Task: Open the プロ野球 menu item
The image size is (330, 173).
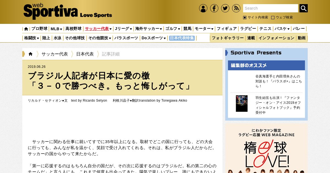Action: point(39,29)
